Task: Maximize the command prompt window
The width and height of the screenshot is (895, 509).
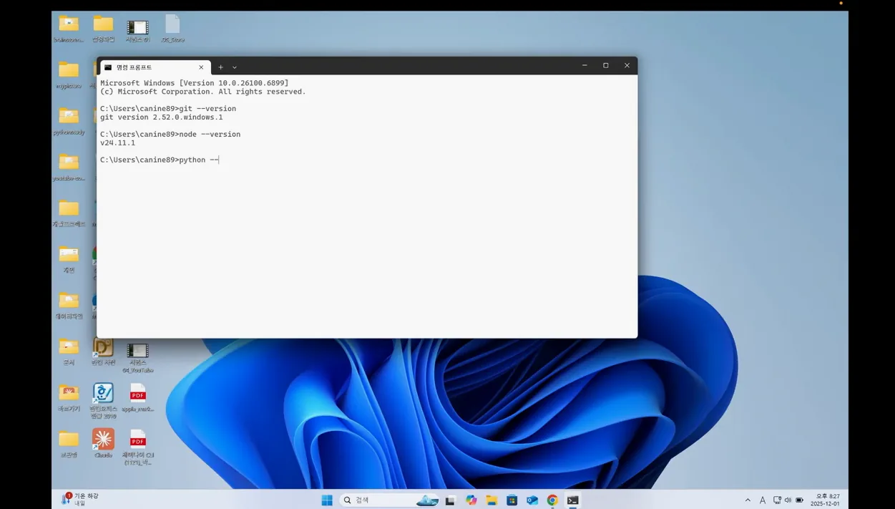Action: (x=605, y=65)
